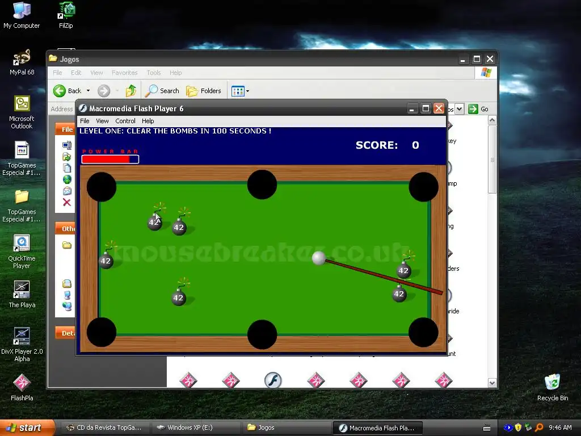Click the folder icon under Other Places
The height and width of the screenshot is (436, 581).
67,245
